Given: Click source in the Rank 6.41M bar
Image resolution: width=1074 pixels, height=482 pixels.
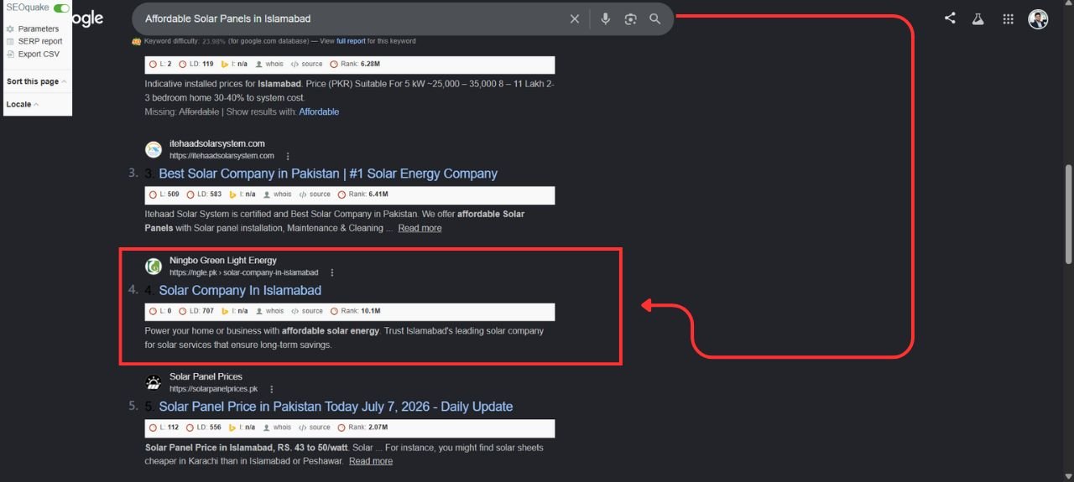Looking at the screenshot, I should pos(315,194).
